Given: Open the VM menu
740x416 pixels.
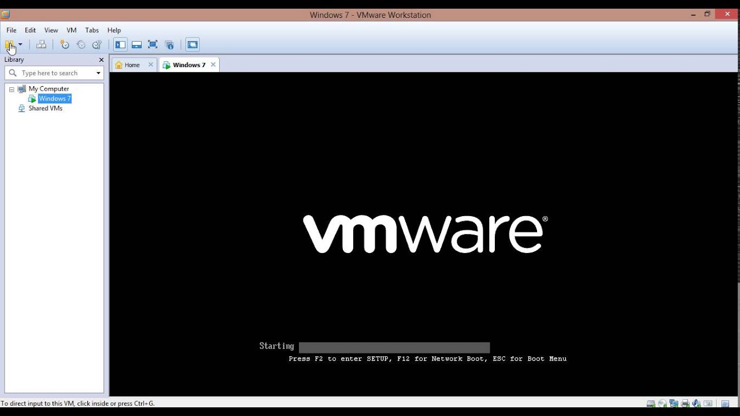Looking at the screenshot, I should 72,30.
